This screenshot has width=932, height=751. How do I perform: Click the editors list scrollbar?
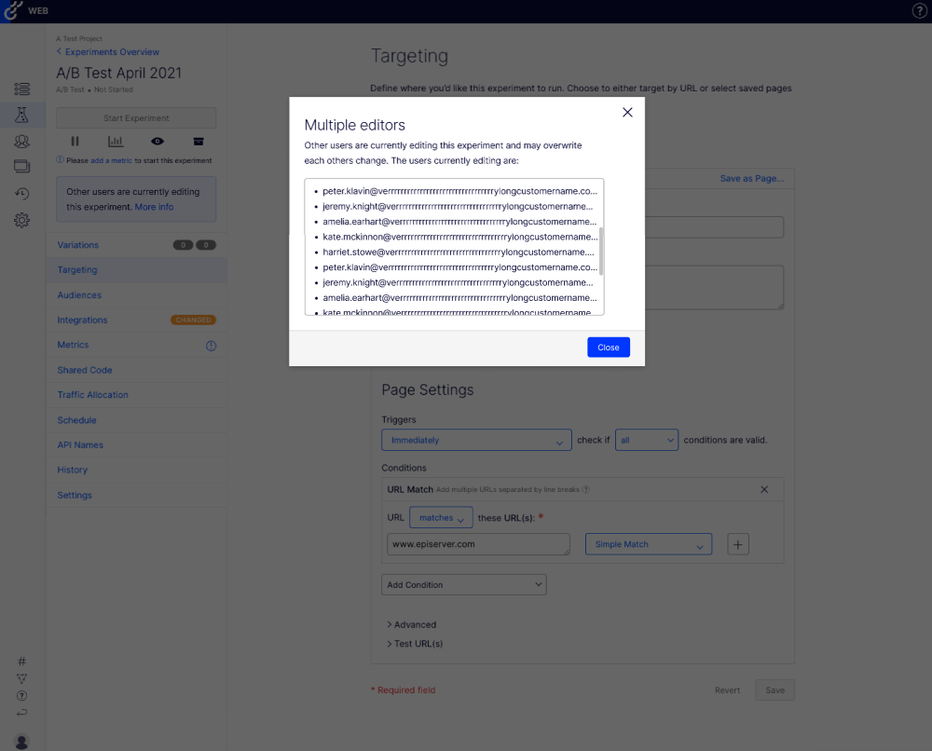601,252
